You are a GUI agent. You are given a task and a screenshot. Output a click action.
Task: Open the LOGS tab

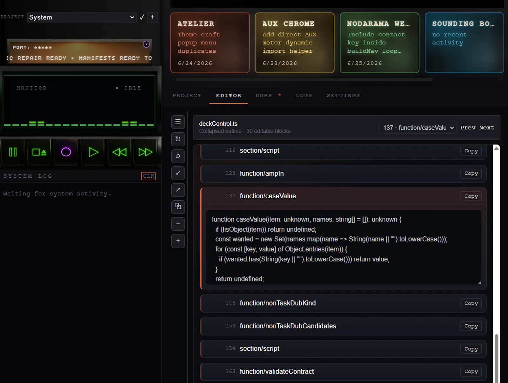tap(304, 96)
